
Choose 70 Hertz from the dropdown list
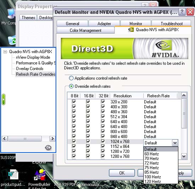click(x=161, y=159)
